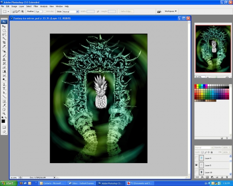Reset to default foreground and background colors

(x=2, y=117)
